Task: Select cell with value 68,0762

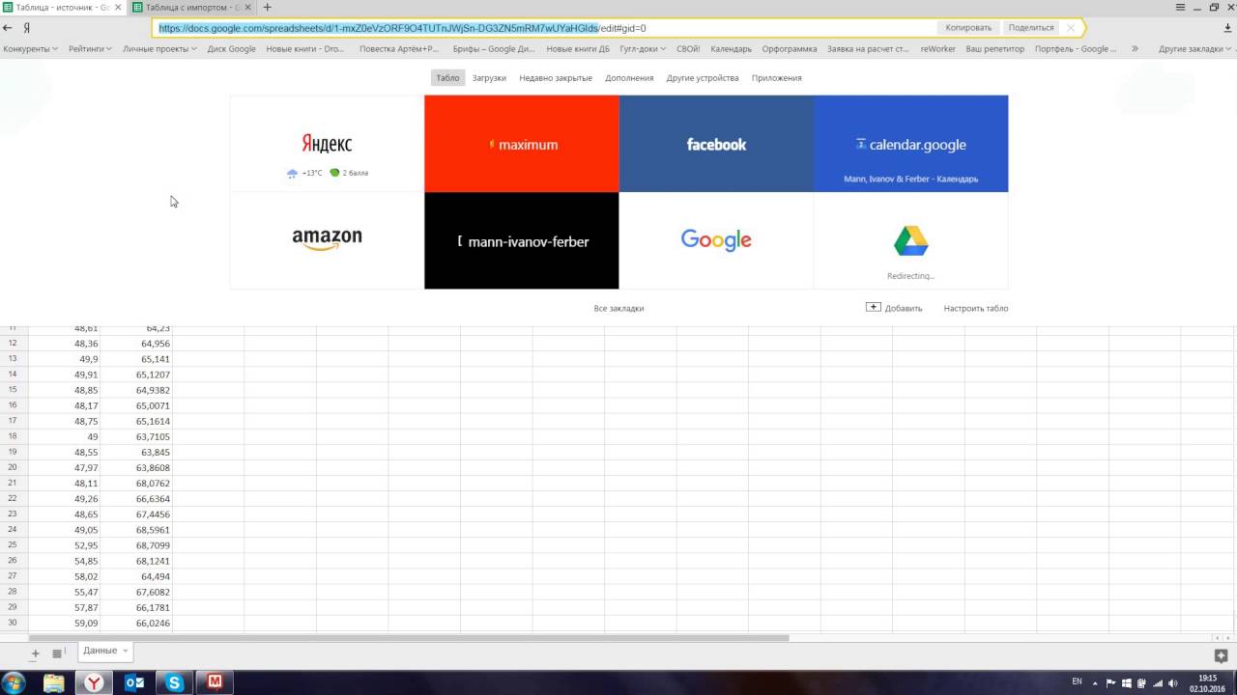Action: [136, 483]
